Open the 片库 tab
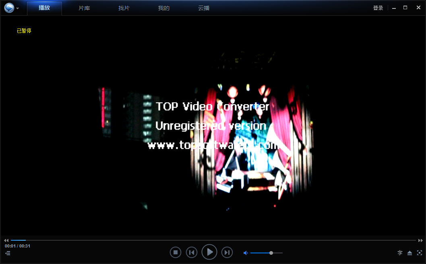Screen dimensions: 426x264 click(84, 8)
